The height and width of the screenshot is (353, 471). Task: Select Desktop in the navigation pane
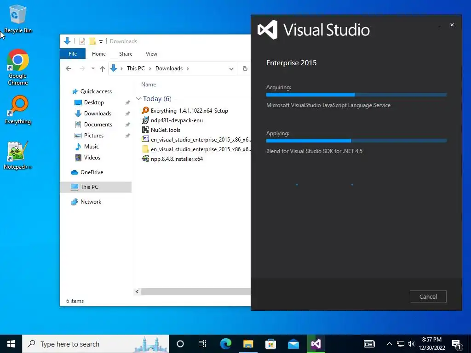[x=94, y=102]
